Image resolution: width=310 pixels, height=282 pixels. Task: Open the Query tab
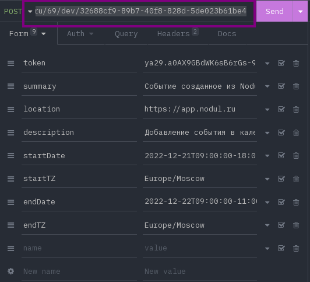[x=126, y=34]
